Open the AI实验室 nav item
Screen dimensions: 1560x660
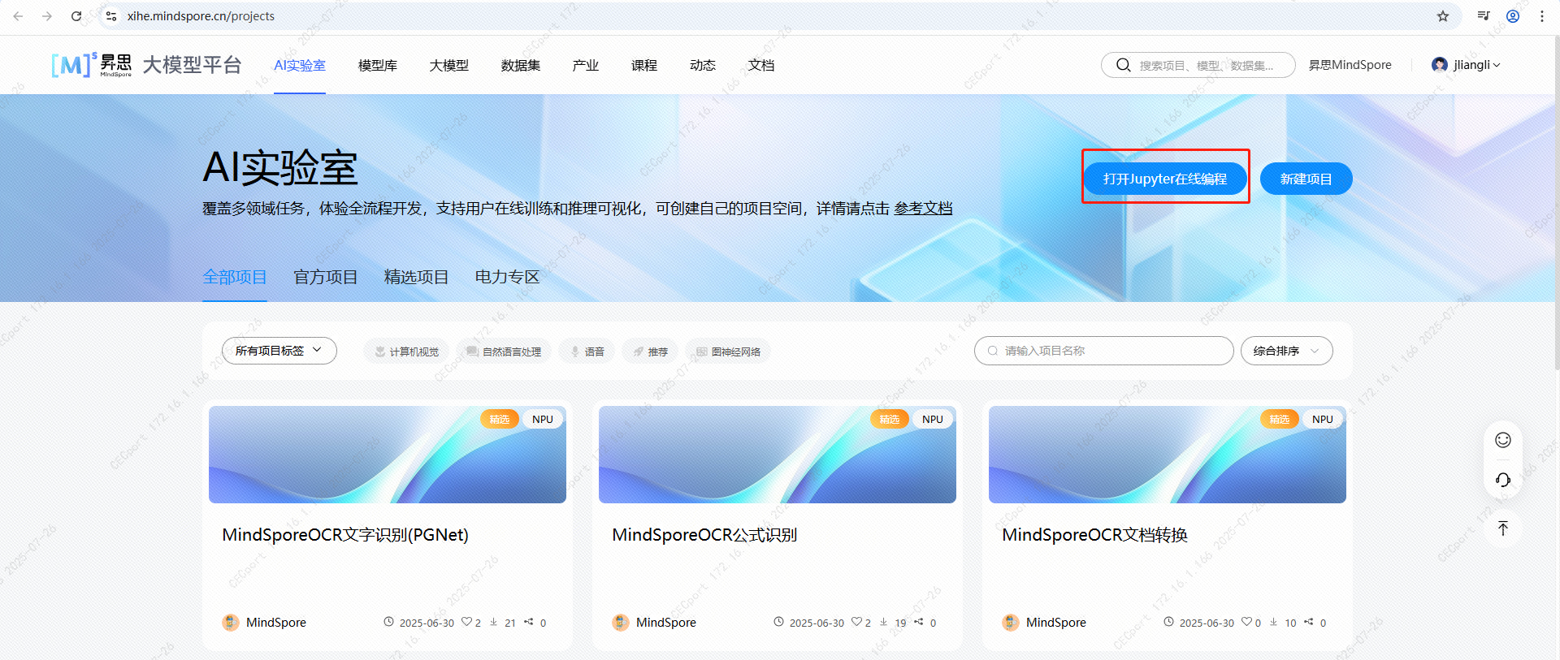[300, 65]
